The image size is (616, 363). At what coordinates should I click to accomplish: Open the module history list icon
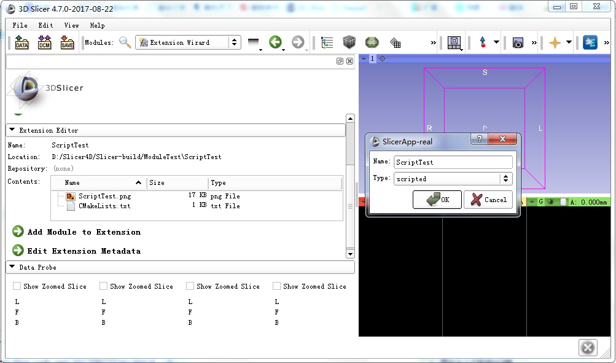coord(254,42)
